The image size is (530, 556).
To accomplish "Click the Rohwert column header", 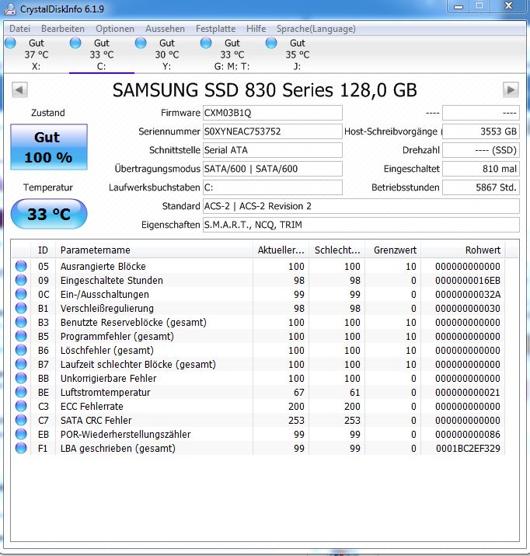I will click(463, 250).
